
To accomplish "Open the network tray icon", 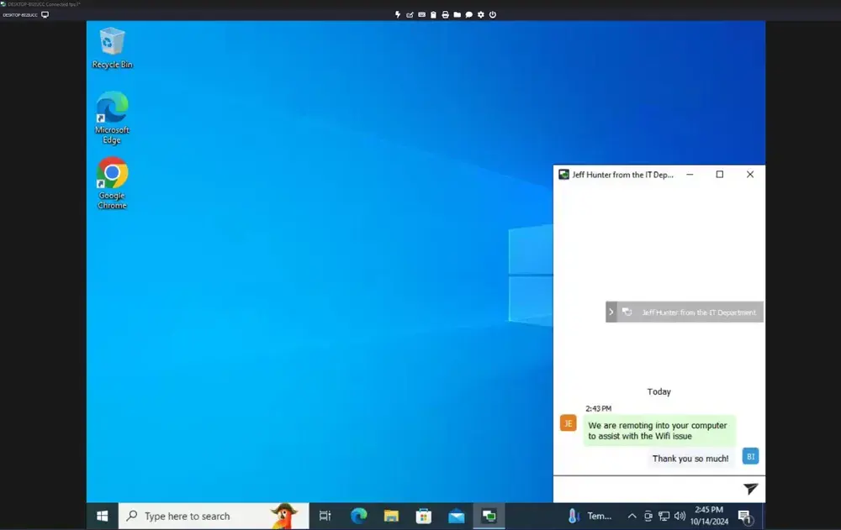I will pyautogui.click(x=664, y=516).
